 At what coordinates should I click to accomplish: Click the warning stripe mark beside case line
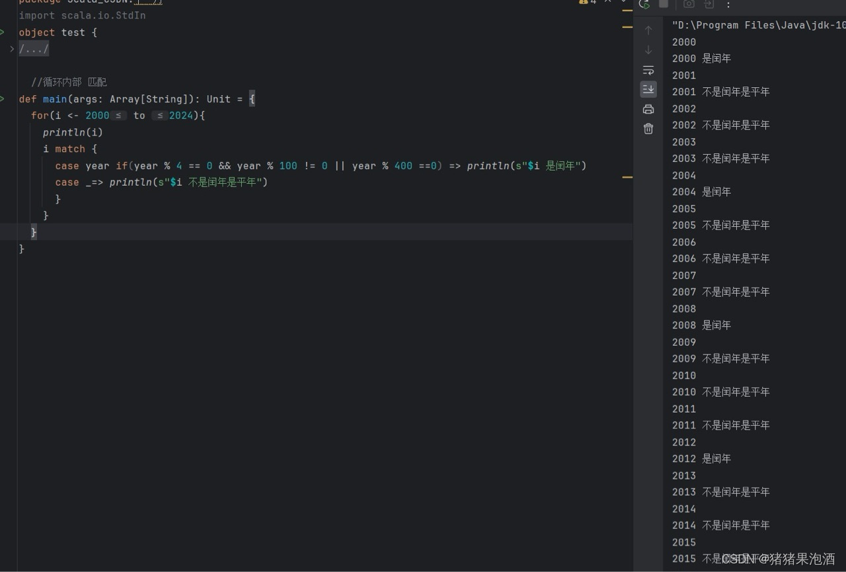[627, 177]
